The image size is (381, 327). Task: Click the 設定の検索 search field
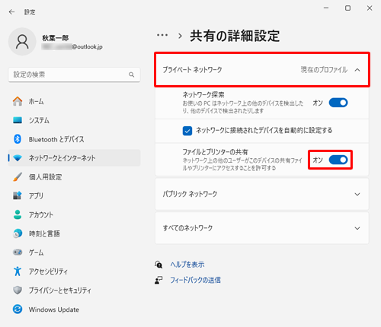point(74,75)
